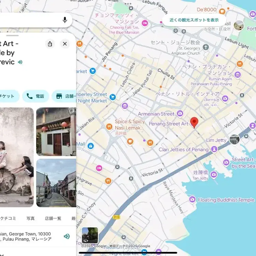Tap the Penang Little India camera marker
This screenshot has width=256, height=256.
[x=225, y=98]
